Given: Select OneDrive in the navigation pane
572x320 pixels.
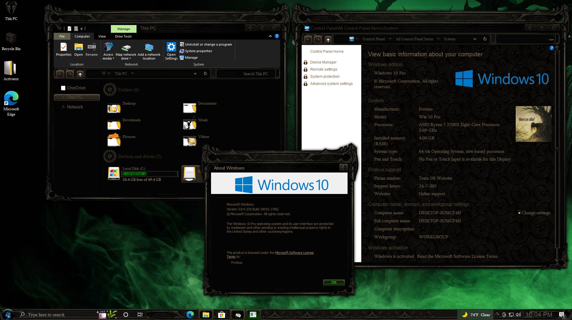Looking at the screenshot, I should tap(73, 88).
